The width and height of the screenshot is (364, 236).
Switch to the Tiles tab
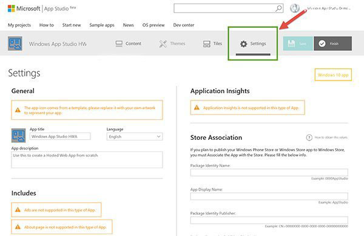pyautogui.click(x=213, y=44)
